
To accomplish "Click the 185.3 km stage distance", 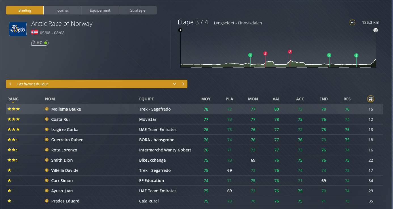I will tap(371, 23).
